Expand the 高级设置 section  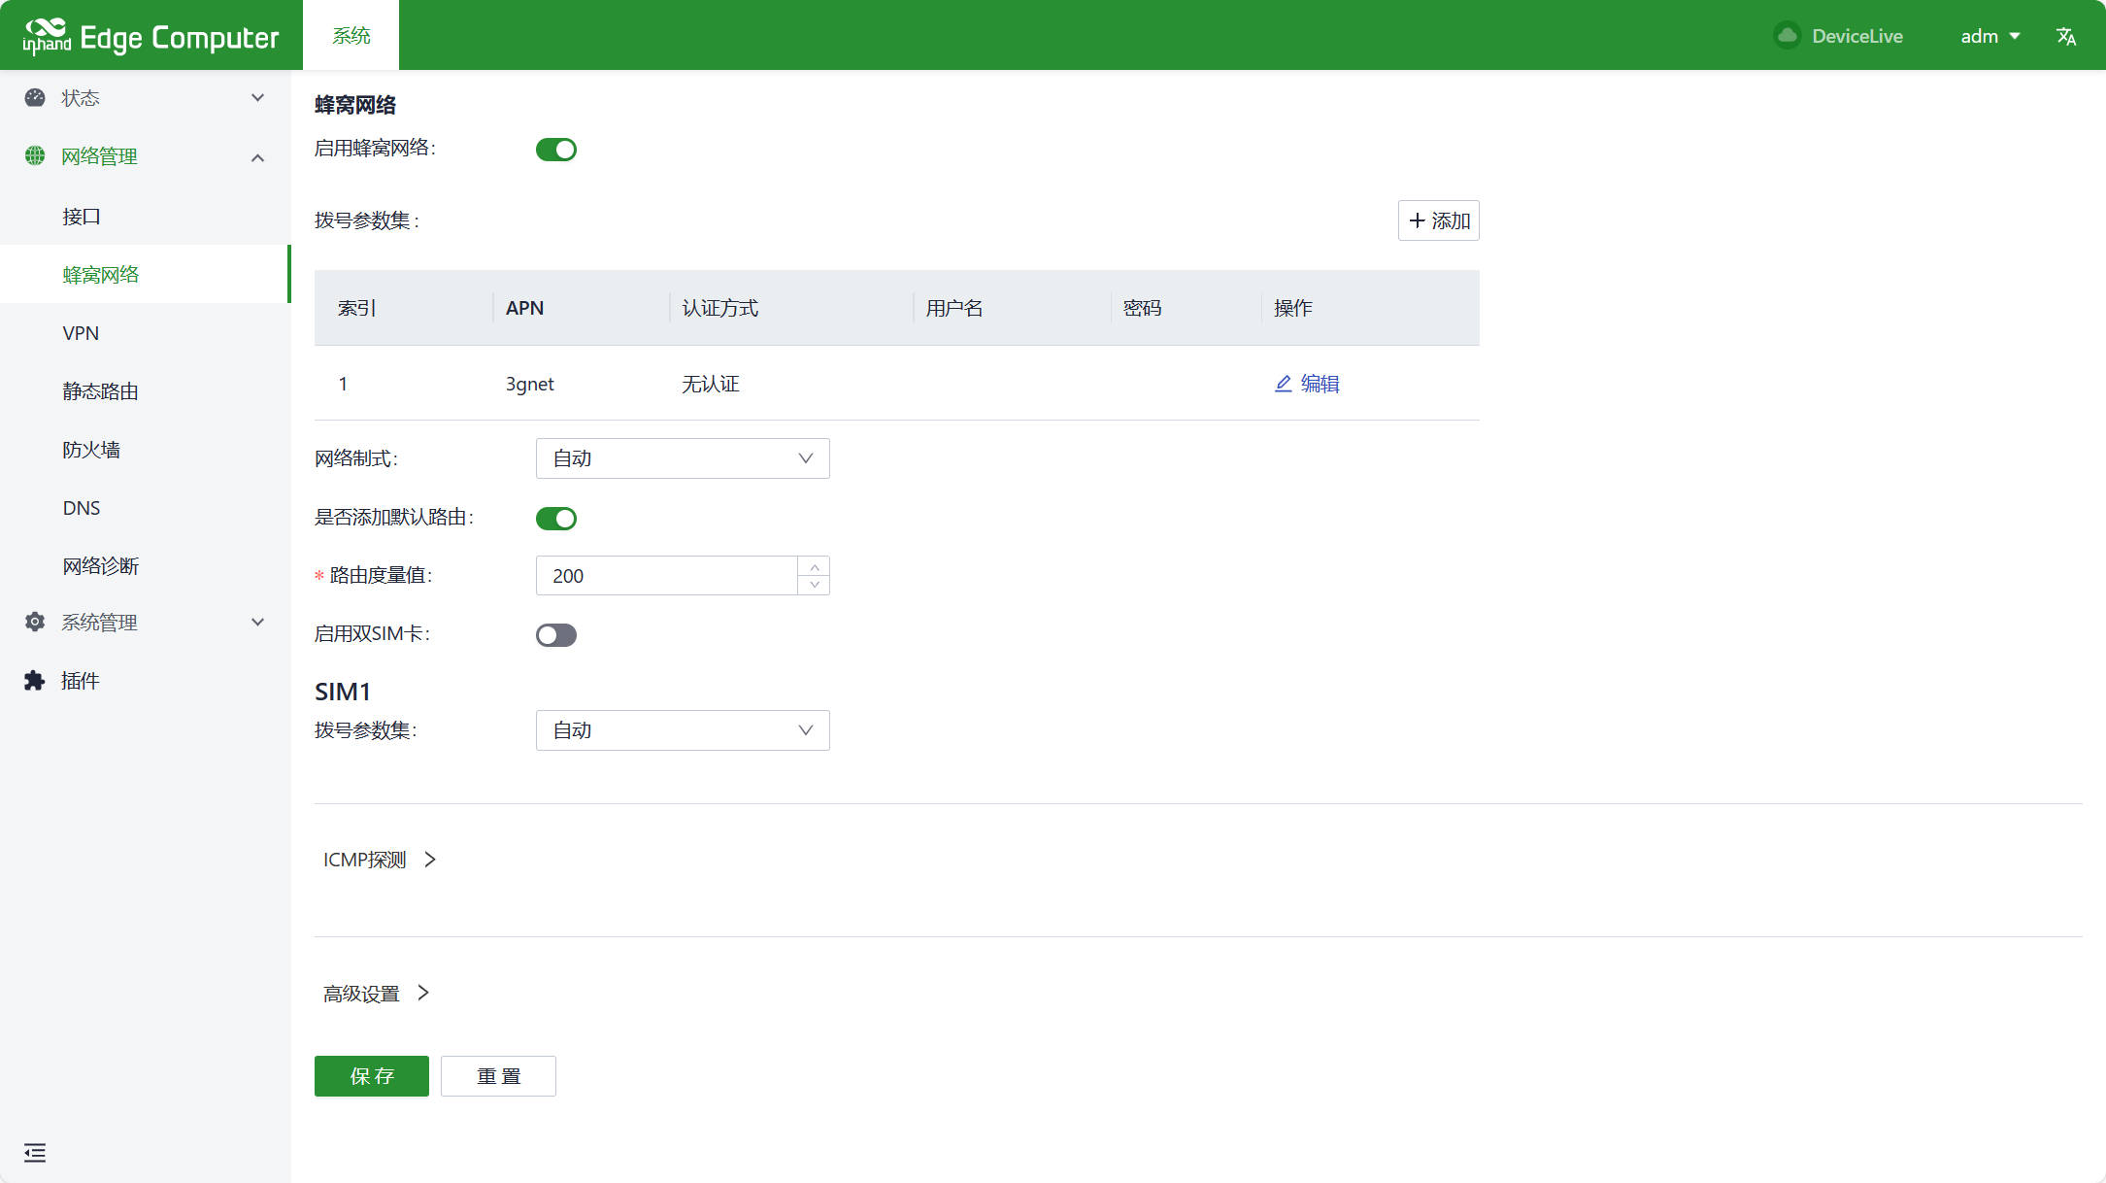[377, 994]
